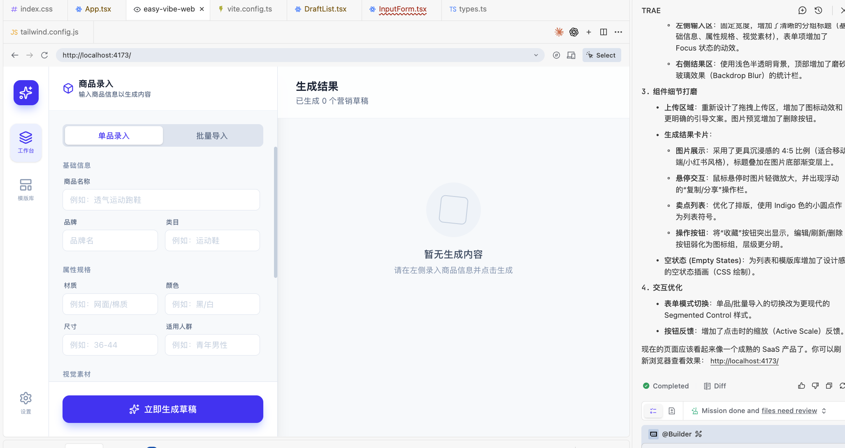Click the 商品名称 input field
845x448 pixels.
coord(161,200)
